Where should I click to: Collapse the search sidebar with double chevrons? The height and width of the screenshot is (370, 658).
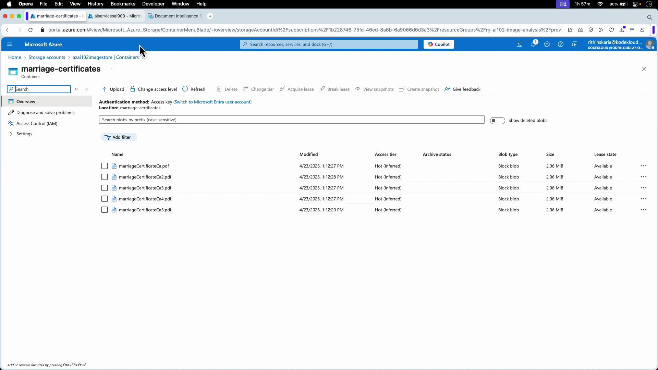tap(87, 89)
